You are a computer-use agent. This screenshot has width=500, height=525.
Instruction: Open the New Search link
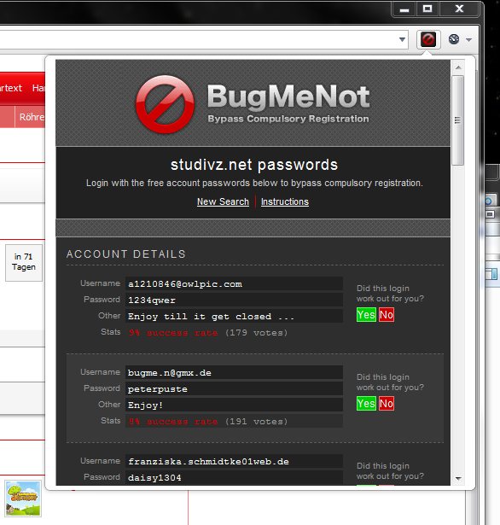pyautogui.click(x=223, y=201)
